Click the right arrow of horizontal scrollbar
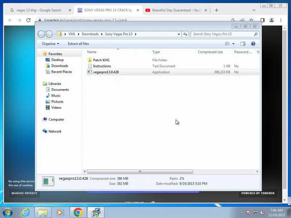Screen dimensions: 291x218 click(257, 172)
